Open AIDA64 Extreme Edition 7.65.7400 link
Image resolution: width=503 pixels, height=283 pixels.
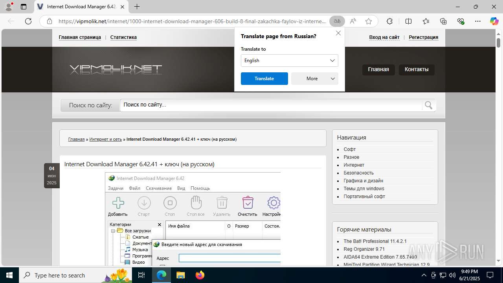pos(380,257)
